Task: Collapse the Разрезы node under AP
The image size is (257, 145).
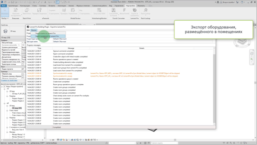Action: 7,118
